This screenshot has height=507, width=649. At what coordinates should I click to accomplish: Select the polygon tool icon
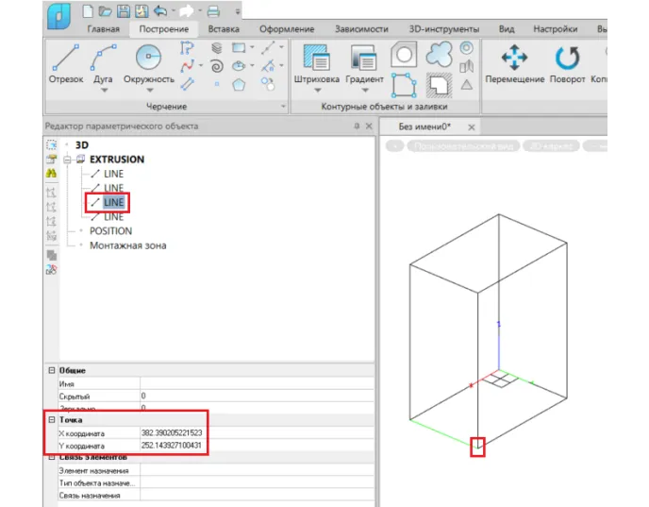click(239, 85)
